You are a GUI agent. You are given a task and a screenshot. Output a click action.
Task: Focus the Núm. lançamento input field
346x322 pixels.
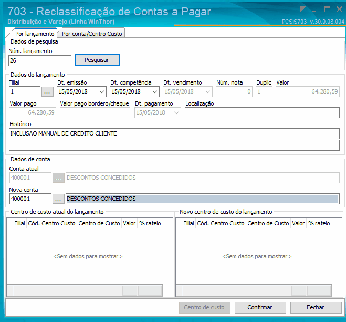(40, 60)
